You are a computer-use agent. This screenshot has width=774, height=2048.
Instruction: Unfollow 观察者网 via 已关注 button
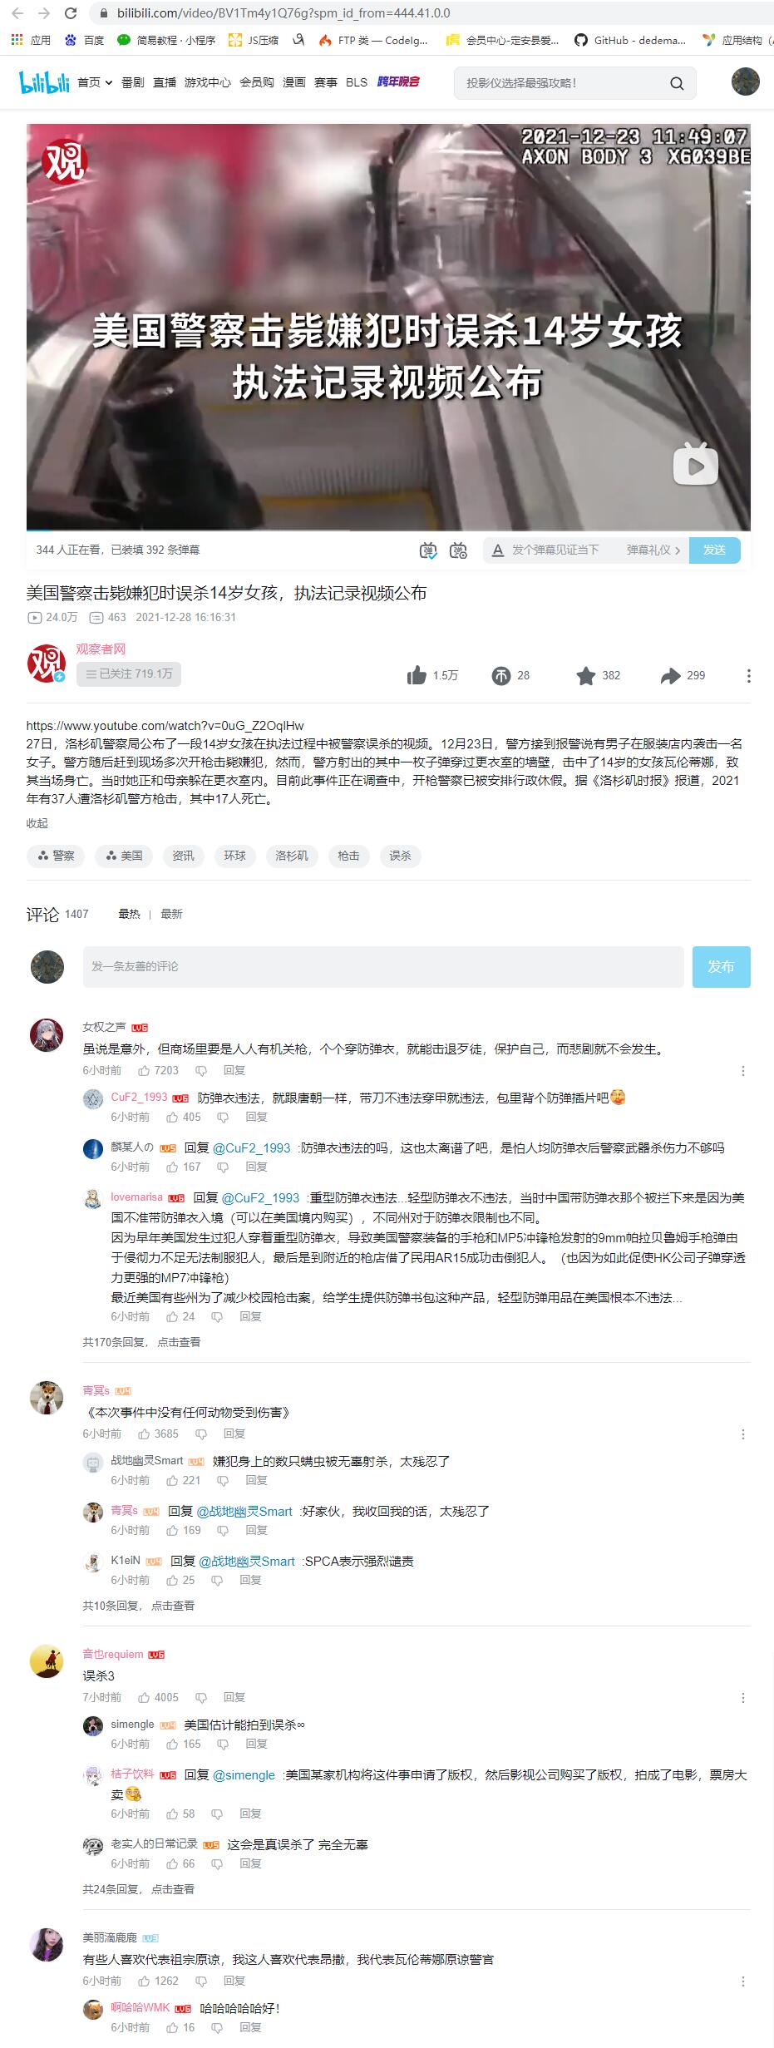tap(129, 674)
